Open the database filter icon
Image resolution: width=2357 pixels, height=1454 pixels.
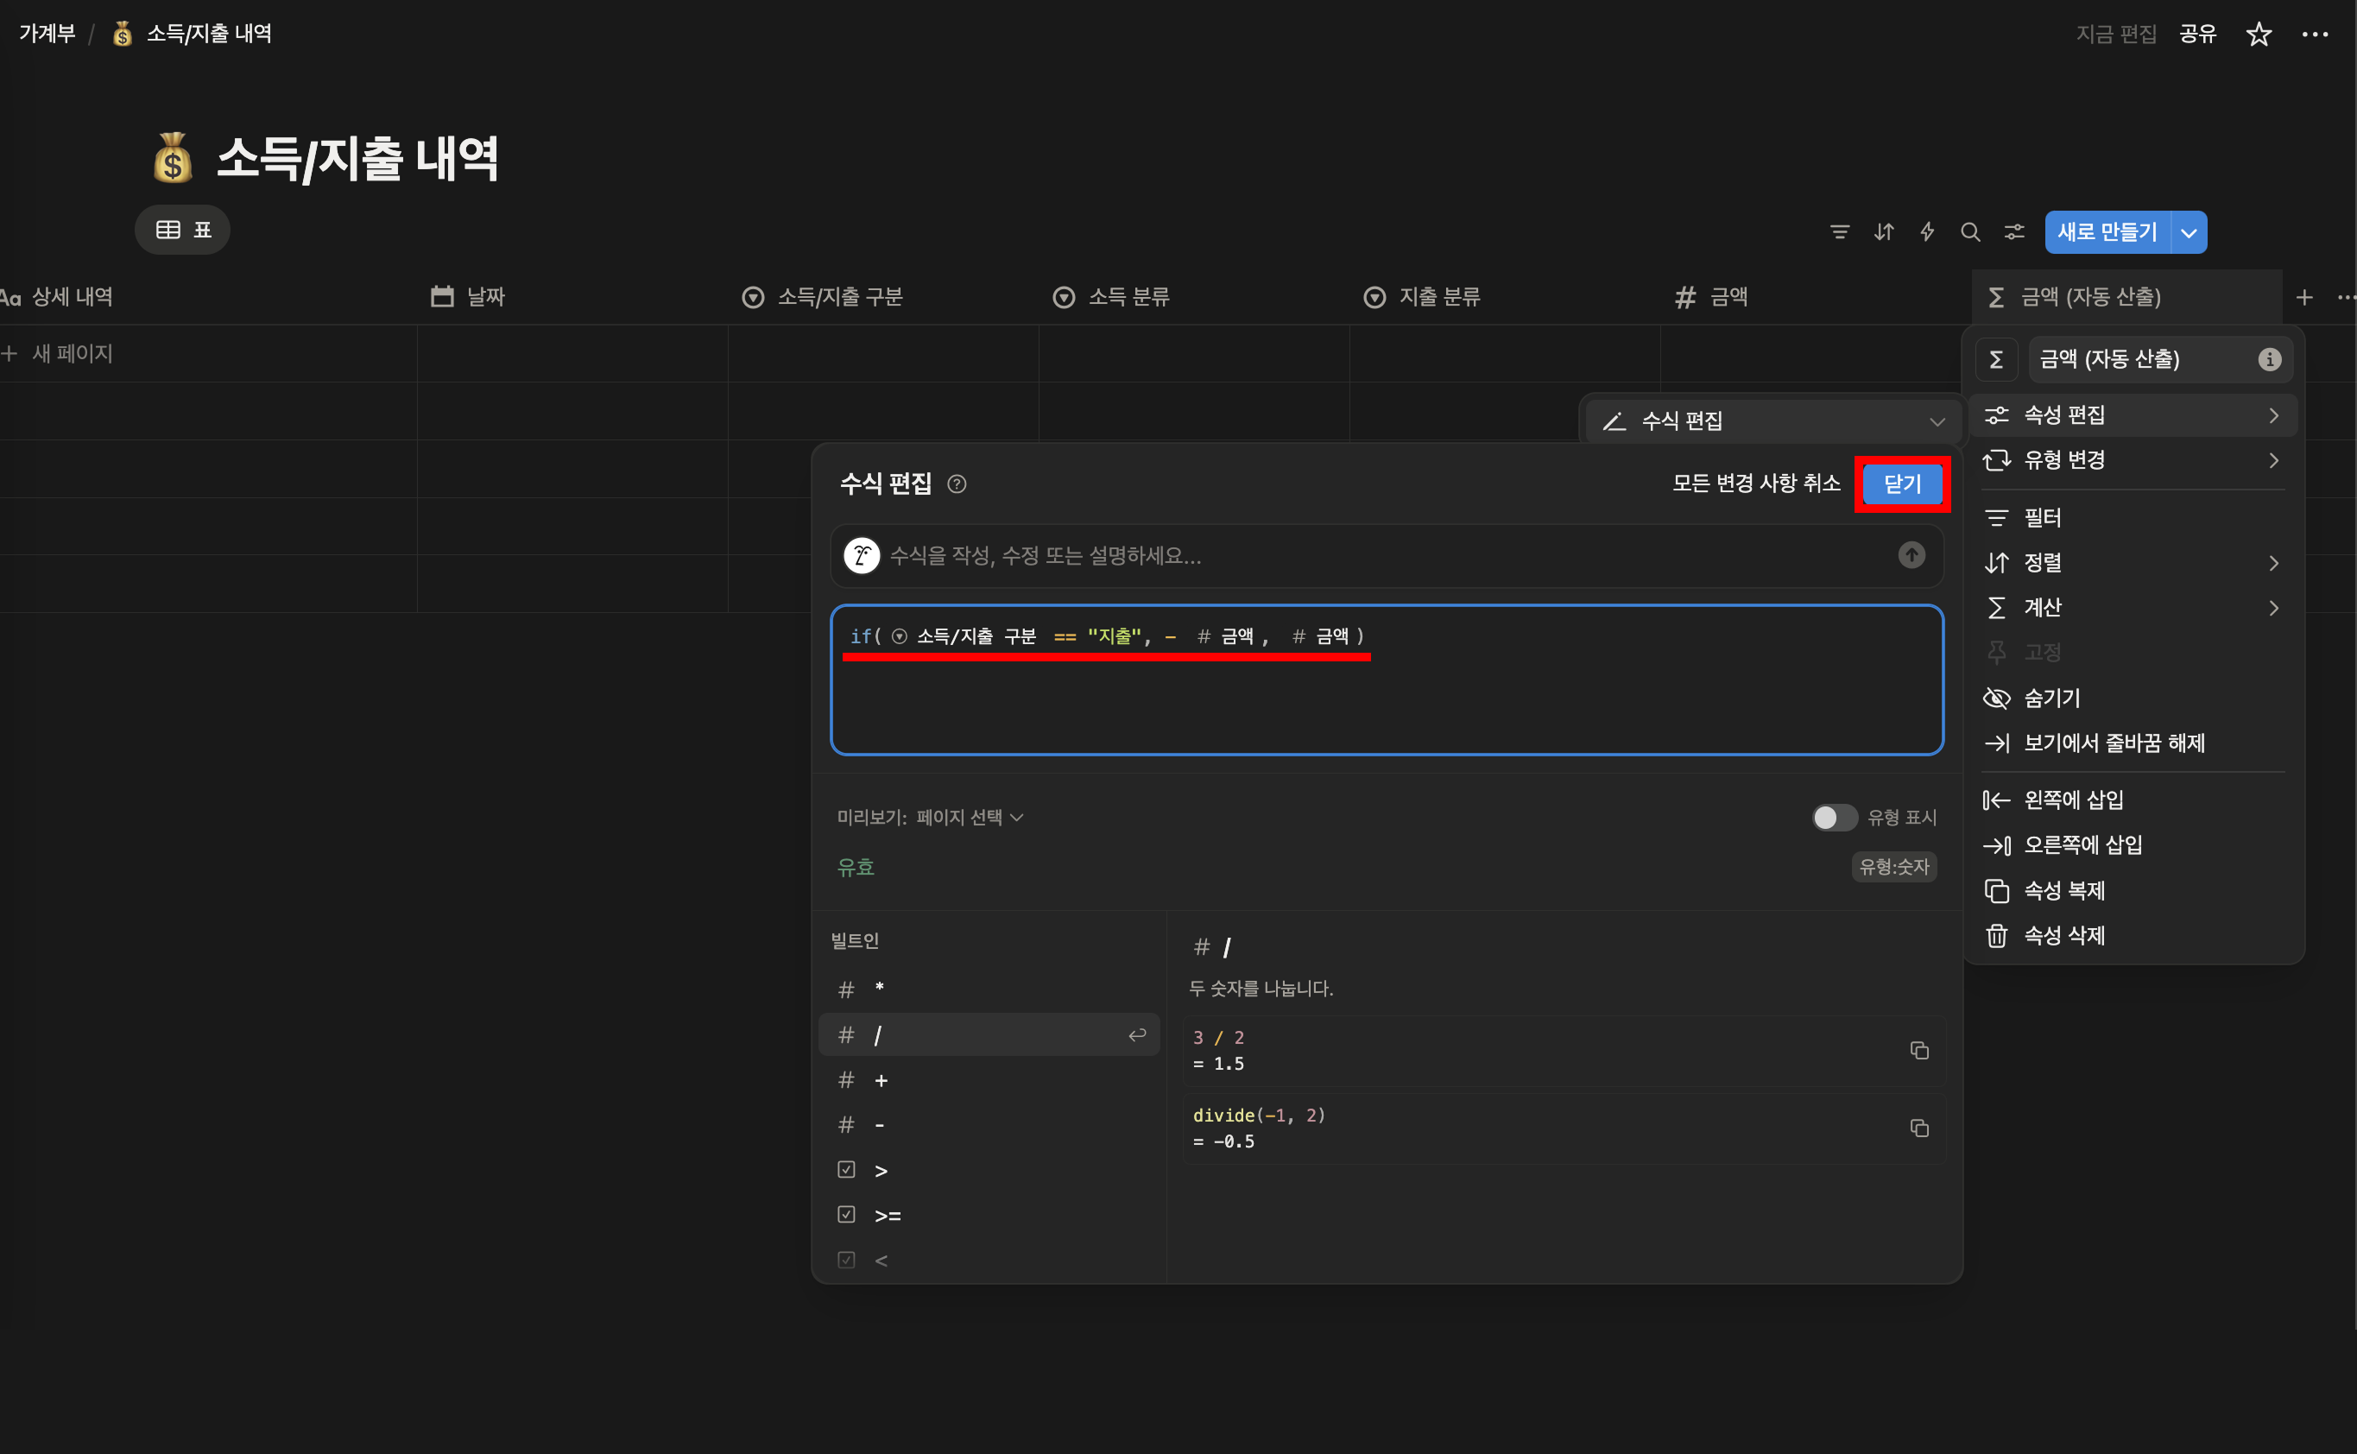point(1839,231)
